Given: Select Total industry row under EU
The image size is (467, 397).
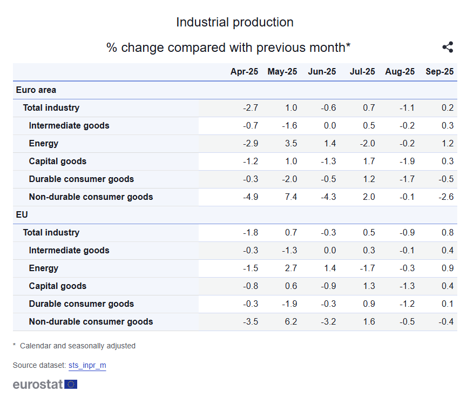Looking at the screenshot, I should [x=51, y=233].
